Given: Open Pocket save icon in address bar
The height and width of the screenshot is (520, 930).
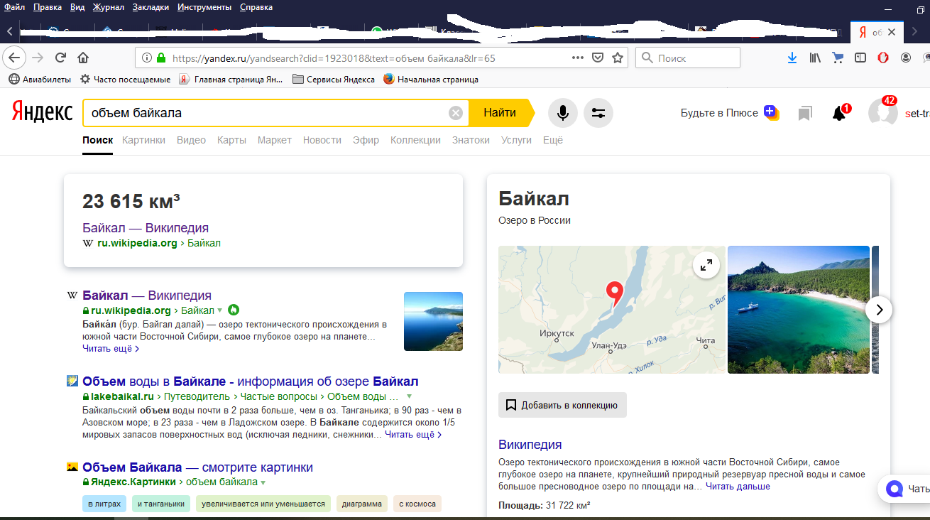Looking at the screenshot, I should (x=598, y=58).
